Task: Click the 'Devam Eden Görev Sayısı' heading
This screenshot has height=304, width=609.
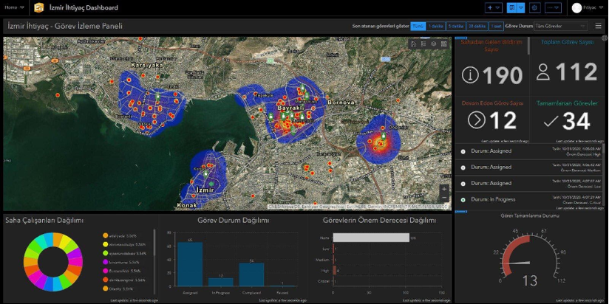Action: pos(492,103)
